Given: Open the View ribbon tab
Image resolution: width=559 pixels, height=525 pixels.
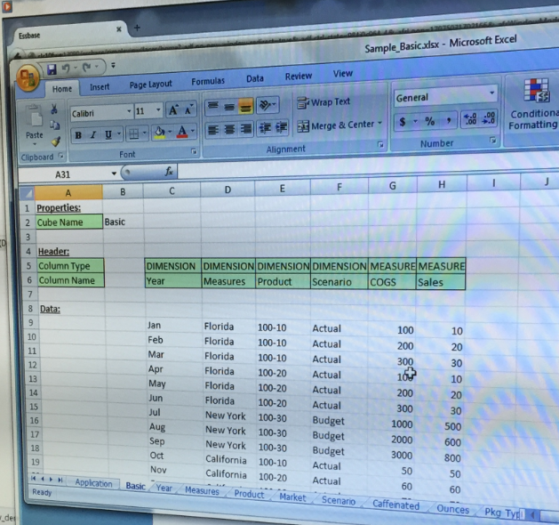Looking at the screenshot, I should coord(343,74).
